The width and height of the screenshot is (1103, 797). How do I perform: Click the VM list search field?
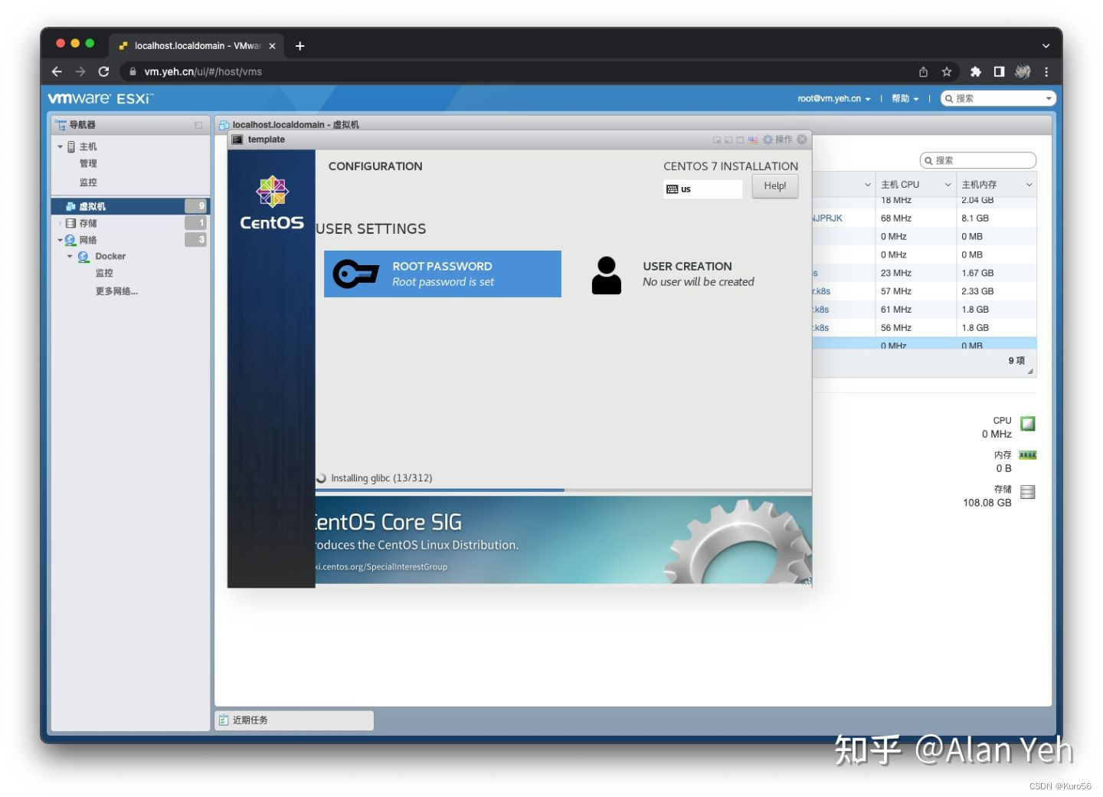(978, 160)
